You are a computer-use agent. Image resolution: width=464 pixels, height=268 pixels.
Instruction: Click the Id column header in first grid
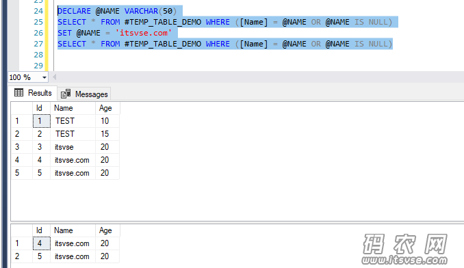click(41, 108)
